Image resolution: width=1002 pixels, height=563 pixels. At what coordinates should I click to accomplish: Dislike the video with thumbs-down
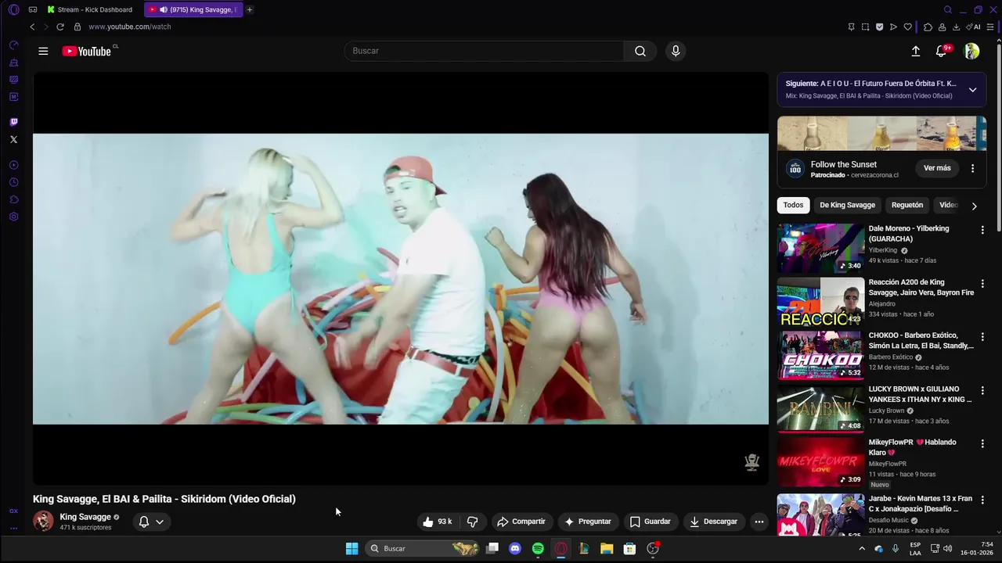472,522
